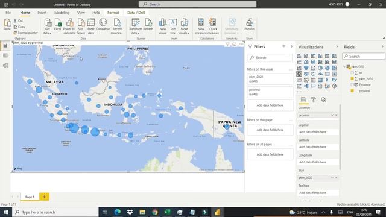Choose the Funnel visualization
Image resolution: width=386 pixels, height=217 pixels.
(x=306, y=68)
